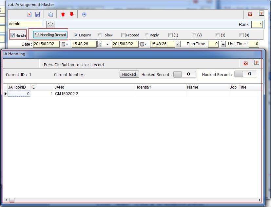Click the end time field
The height and width of the screenshot is (207, 271).
click(x=163, y=44)
